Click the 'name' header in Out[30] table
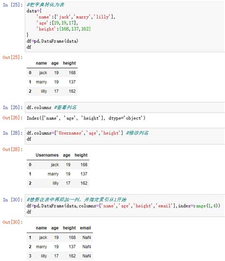 (41, 228)
